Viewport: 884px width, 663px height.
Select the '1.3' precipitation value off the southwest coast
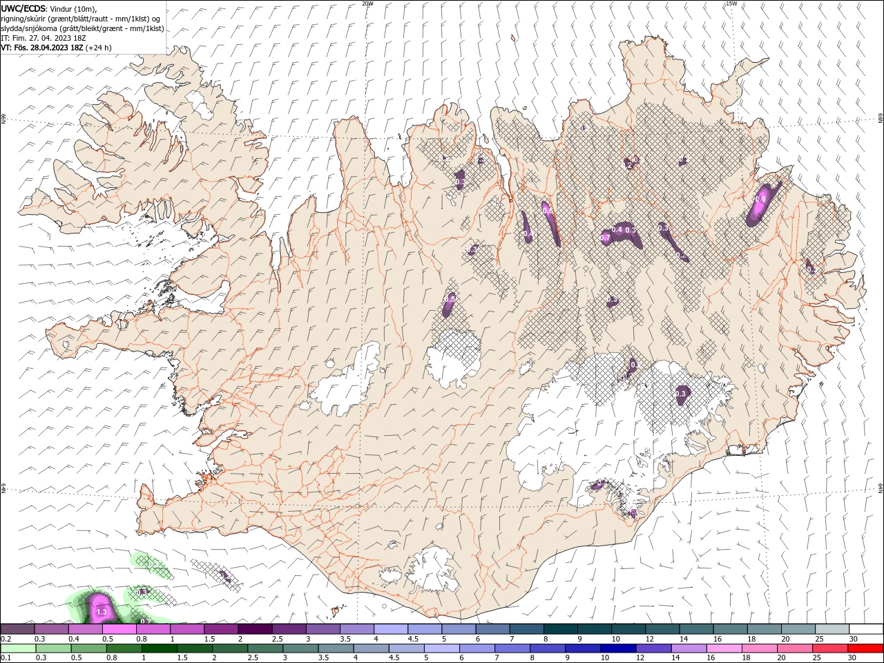pyautogui.click(x=102, y=612)
